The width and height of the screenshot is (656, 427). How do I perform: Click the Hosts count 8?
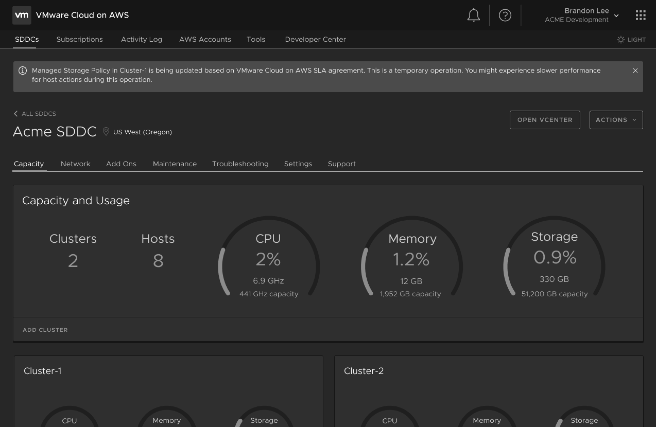coord(158,260)
